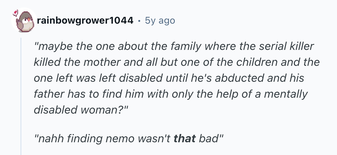Open the "5y ago" timestamp permalink
Viewport: 337px width, 155px height.
pos(160,20)
